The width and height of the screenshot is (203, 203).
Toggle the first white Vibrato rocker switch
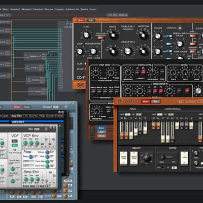coord(124,158)
